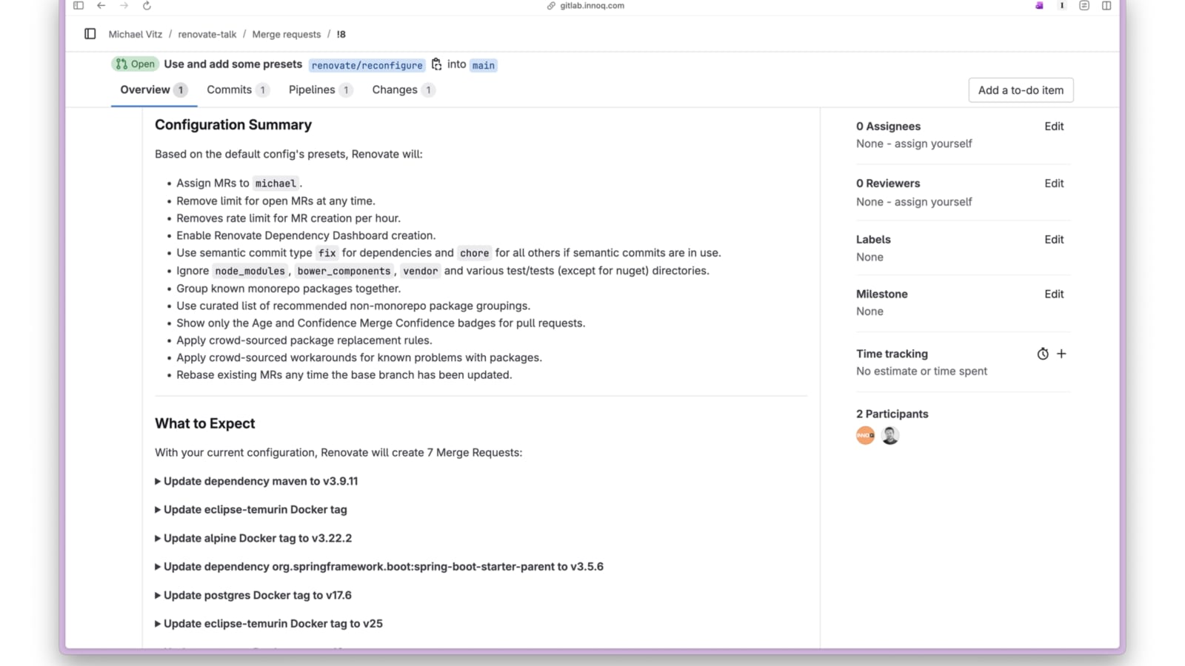Click 'No estimate or time spent' text
This screenshot has height=666, width=1185.
click(x=921, y=371)
